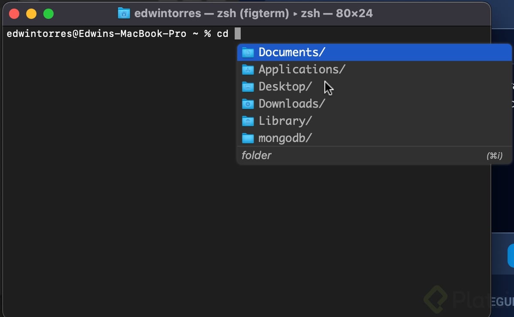Viewport: 514px width, 317px height.
Task: Click the Desktop folder icon
Action: coord(248,87)
